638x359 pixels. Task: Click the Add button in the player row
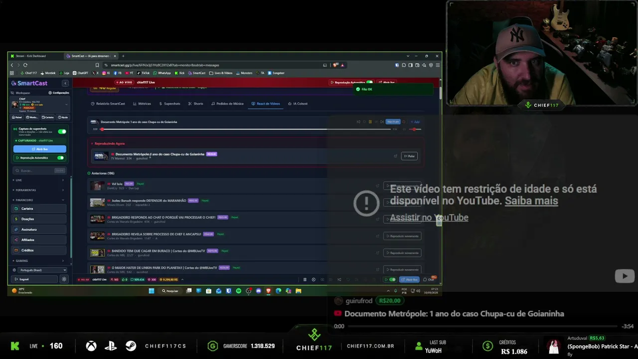415,122
